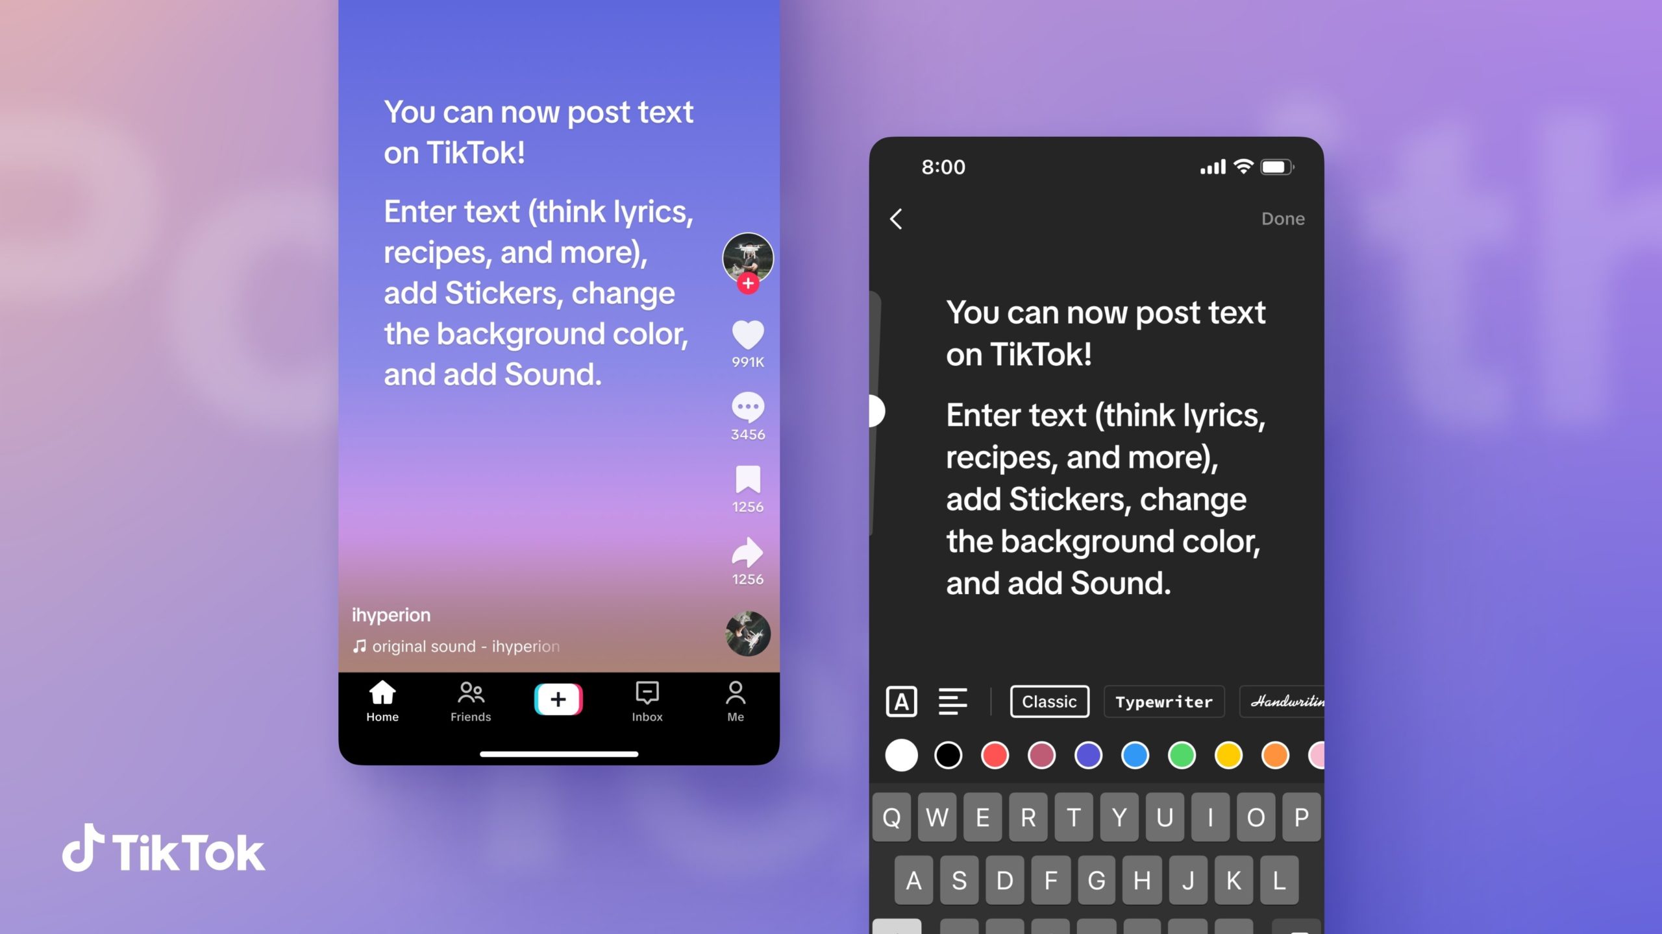Tap the Home navigation icon
Viewport: 1662px width, 934px height.
pyautogui.click(x=382, y=699)
